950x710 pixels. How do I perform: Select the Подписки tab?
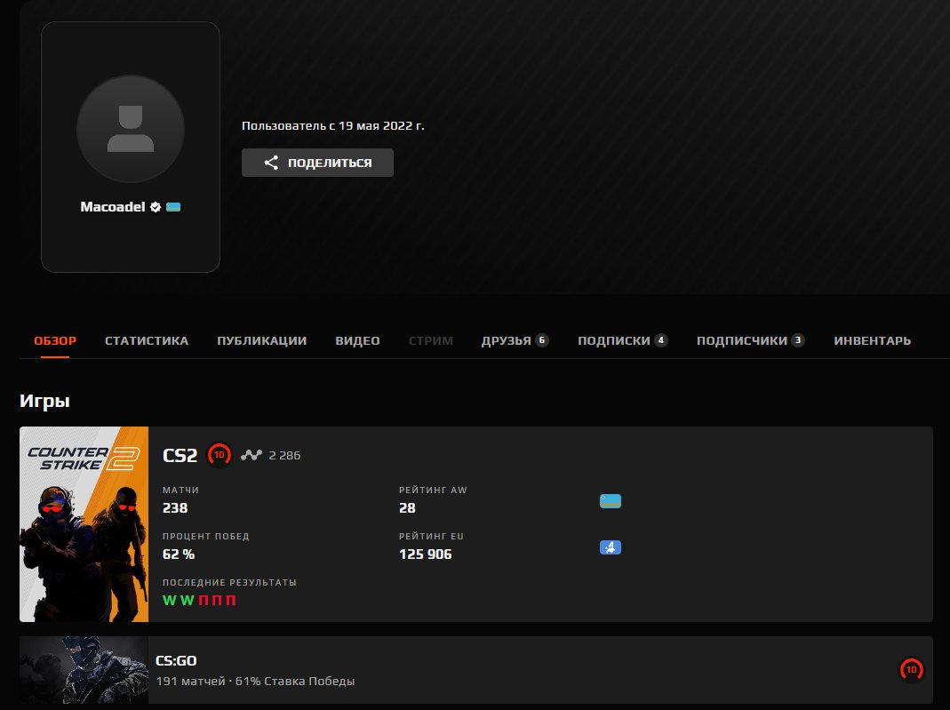click(622, 340)
